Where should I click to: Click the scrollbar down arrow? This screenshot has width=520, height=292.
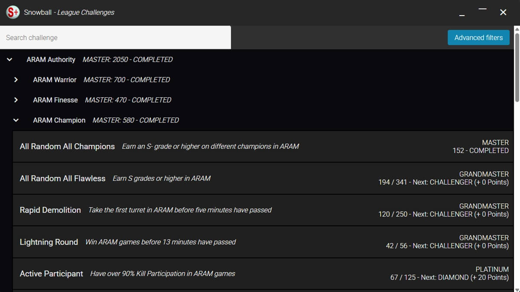coord(517,289)
